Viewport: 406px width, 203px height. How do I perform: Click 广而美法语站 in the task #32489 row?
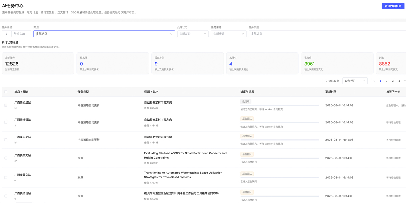pyautogui.click(x=22, y=120)
